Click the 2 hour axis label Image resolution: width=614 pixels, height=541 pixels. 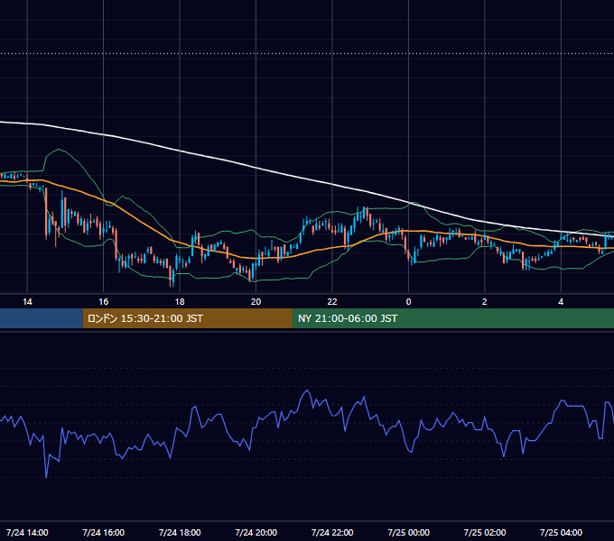pyautogui.click(x=484, y=302)
